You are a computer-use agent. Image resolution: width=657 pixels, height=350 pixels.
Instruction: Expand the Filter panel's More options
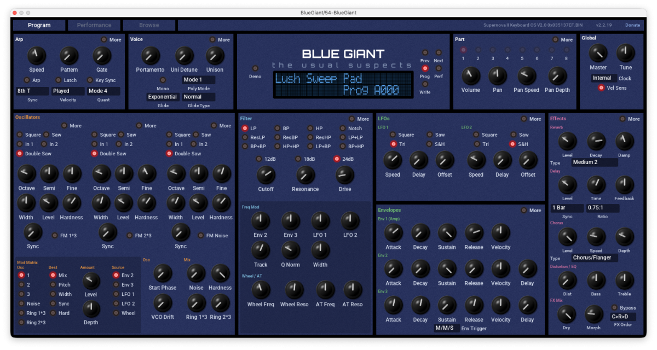tap(351, 119)
